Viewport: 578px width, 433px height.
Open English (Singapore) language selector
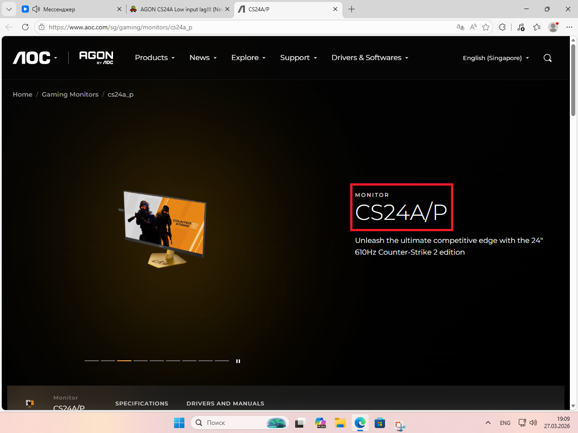496,58
